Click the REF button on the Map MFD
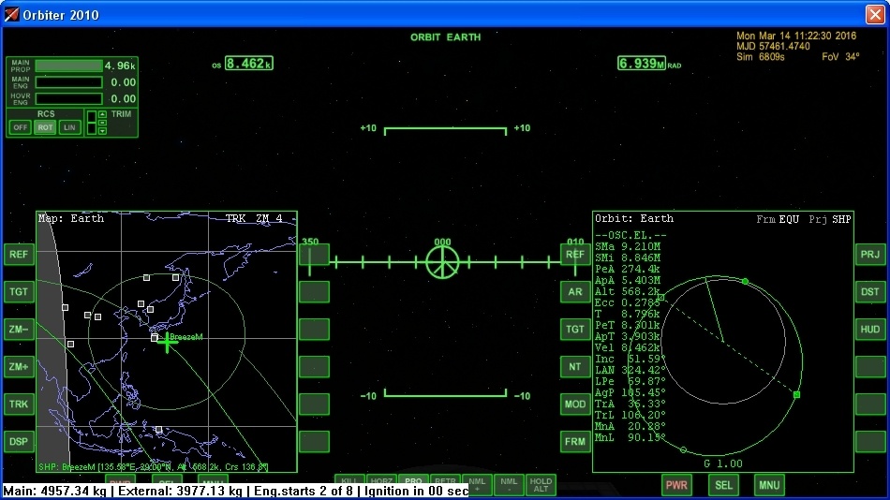 click(x=18, y=255)
